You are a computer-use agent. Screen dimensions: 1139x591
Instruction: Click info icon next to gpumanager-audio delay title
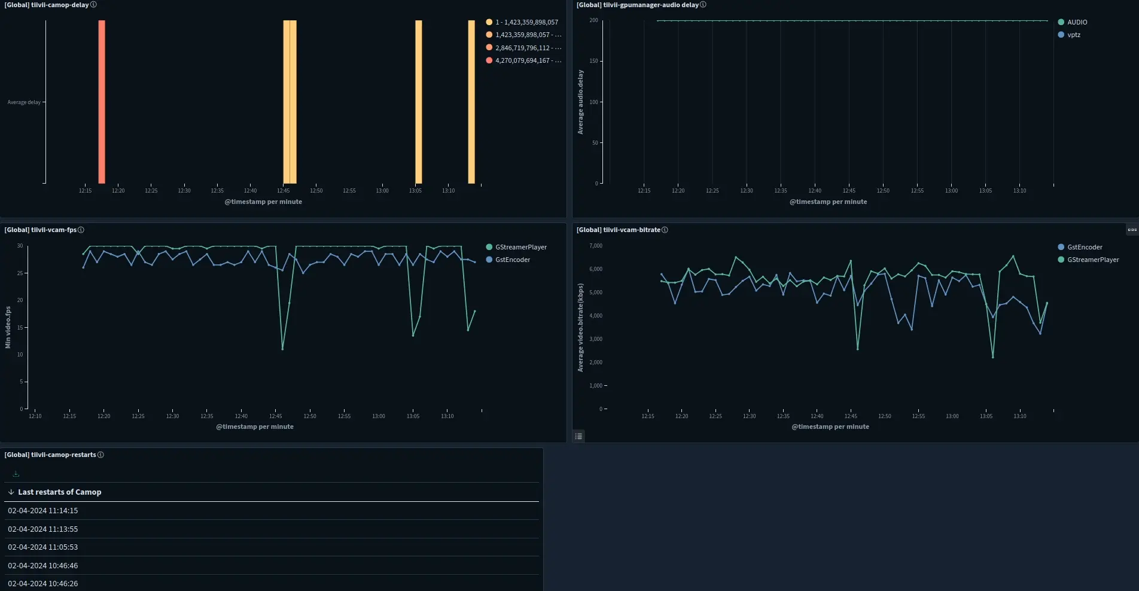tap(703, 5)
